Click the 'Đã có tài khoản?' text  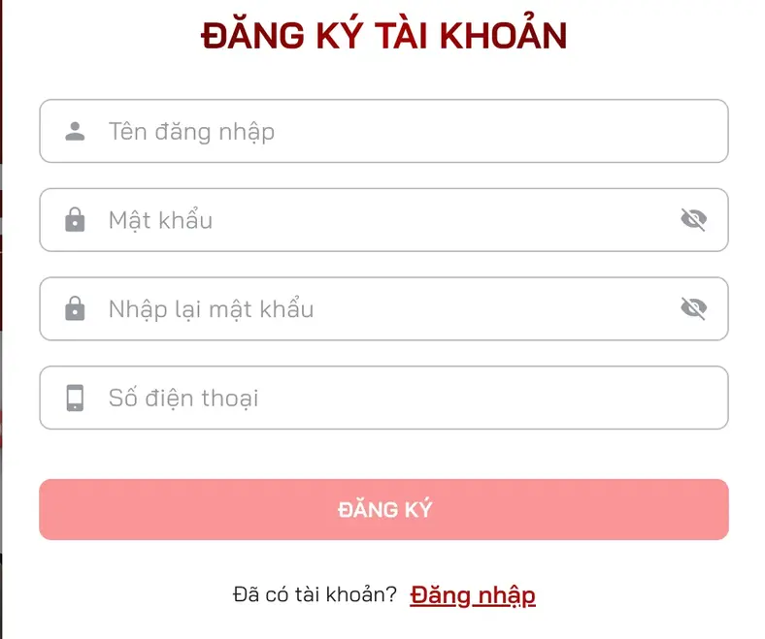(316, 594)
